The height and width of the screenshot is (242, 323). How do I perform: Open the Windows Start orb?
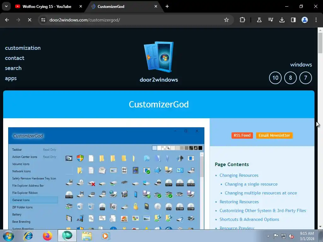click(x=9, y=236)
